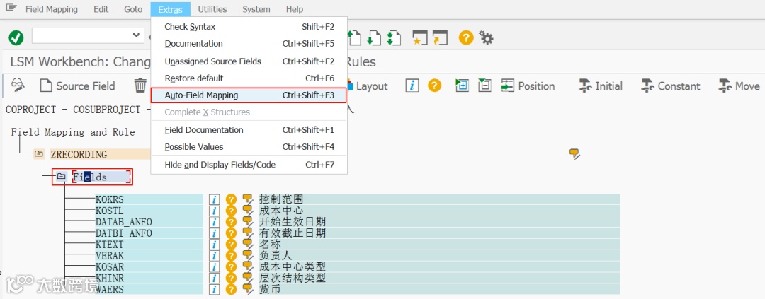Open field documentation icon for KOSAR
The image size is (765, 299).
click(214, 267)
